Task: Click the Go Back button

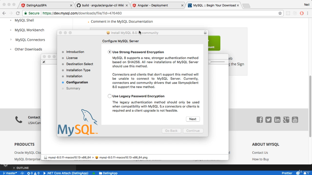Action: click(171, 131)
